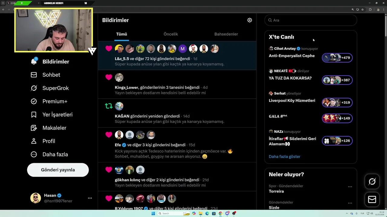Click the heart icon on L&c_5.5 notification

[x=109, y=49]
